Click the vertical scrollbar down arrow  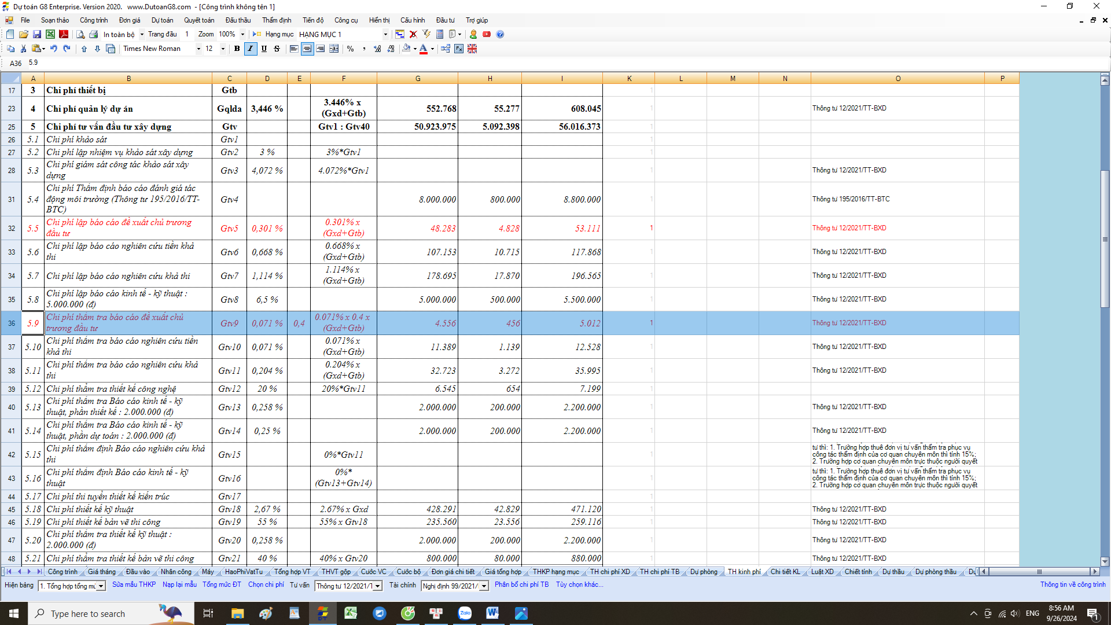1105,561
